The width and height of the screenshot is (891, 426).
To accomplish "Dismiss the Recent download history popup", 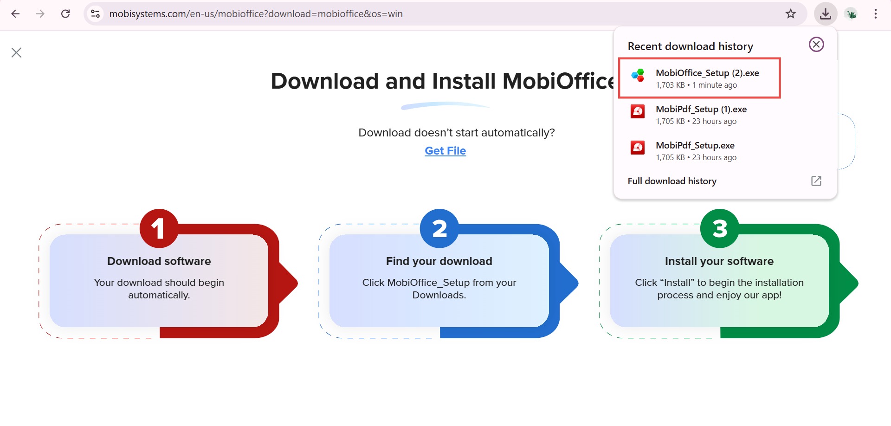I will [817, 44].
